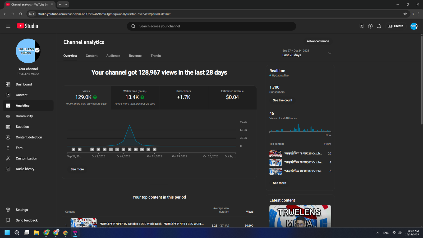The height and width of the screenshot is (238, 423).
Task: Open Dashboard from the sidebar
Action: click(x=24, y=84)
